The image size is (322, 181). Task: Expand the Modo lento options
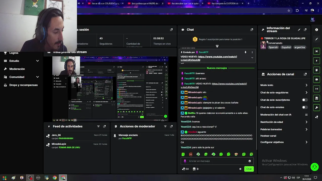[306, 85]
